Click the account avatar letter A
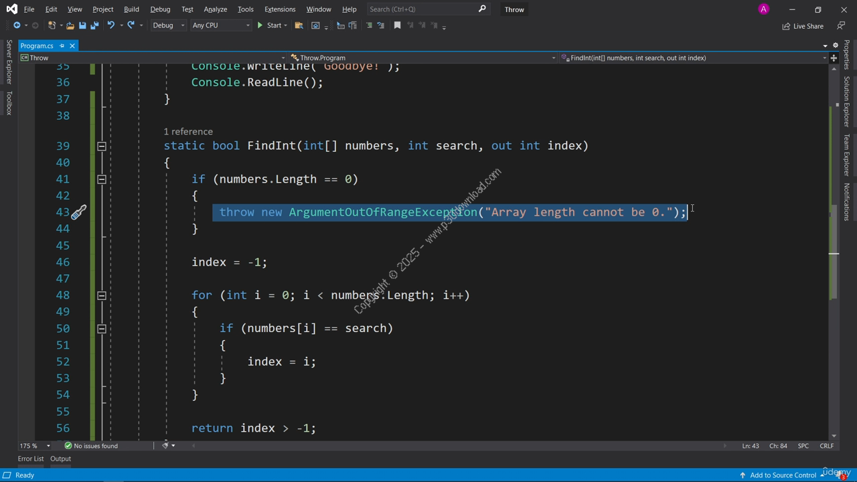The image size is (857, 482). point(763,9)
